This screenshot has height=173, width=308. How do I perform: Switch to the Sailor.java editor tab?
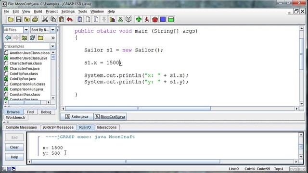[x=77, y=116]
